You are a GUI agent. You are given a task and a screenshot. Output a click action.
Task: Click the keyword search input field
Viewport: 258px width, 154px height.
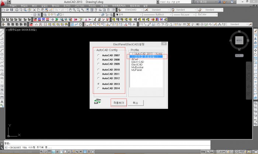coord(175,2)
